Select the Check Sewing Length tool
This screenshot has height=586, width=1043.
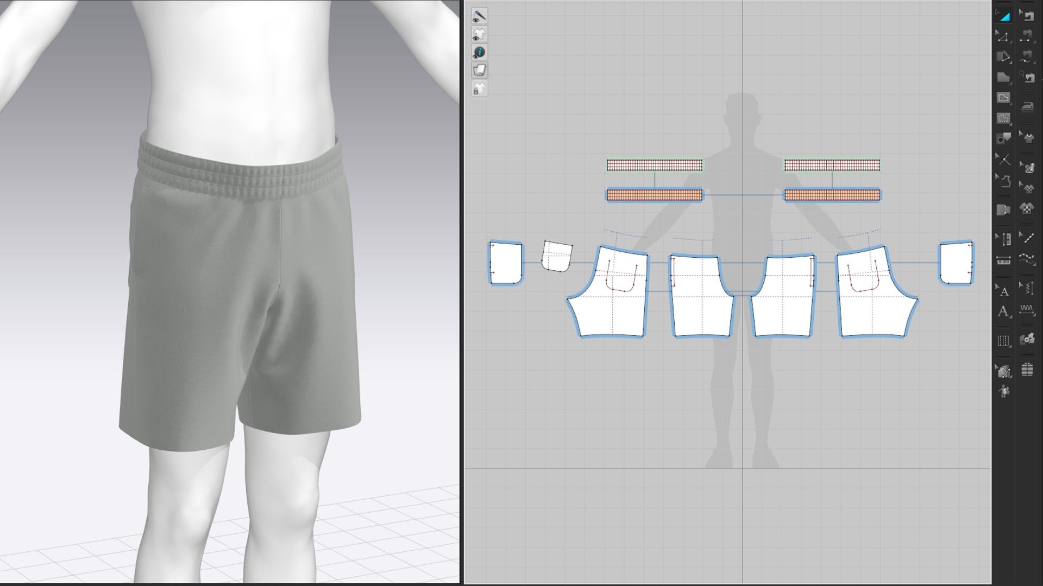click(1027, 78)
